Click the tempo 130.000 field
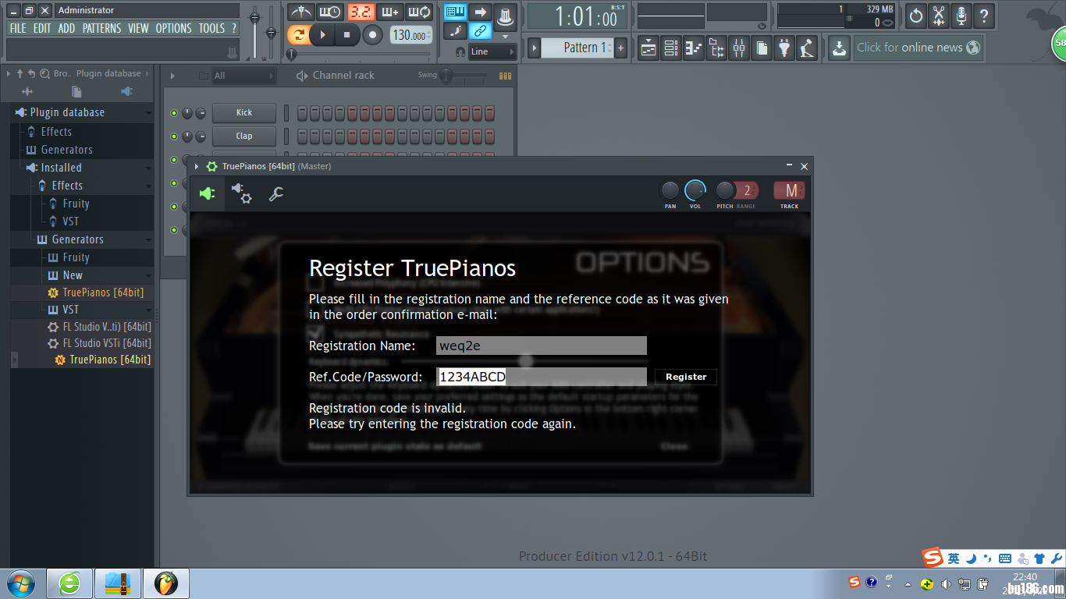 pyautogui.click(x=410, y=35)
